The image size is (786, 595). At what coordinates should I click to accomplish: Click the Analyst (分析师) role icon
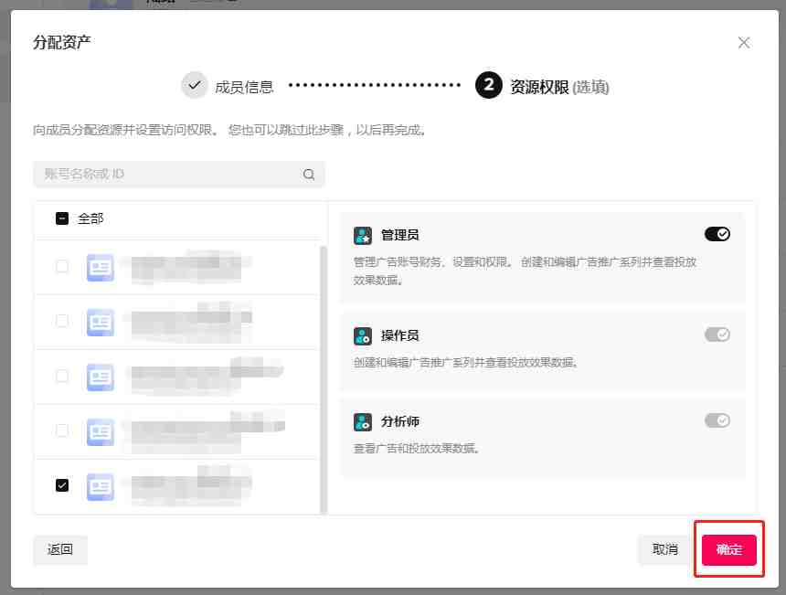point(363,422)
